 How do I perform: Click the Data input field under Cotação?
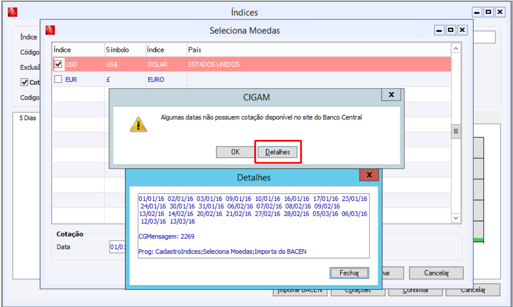118,247
